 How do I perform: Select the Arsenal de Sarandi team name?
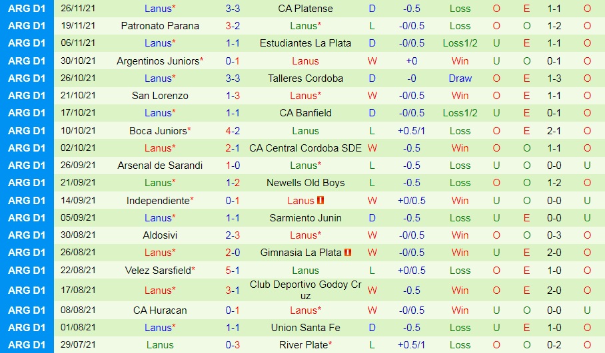tap(160, 166)
